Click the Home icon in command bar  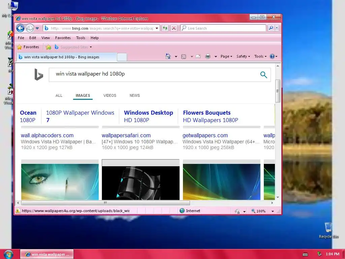click(x=168, y=56)
